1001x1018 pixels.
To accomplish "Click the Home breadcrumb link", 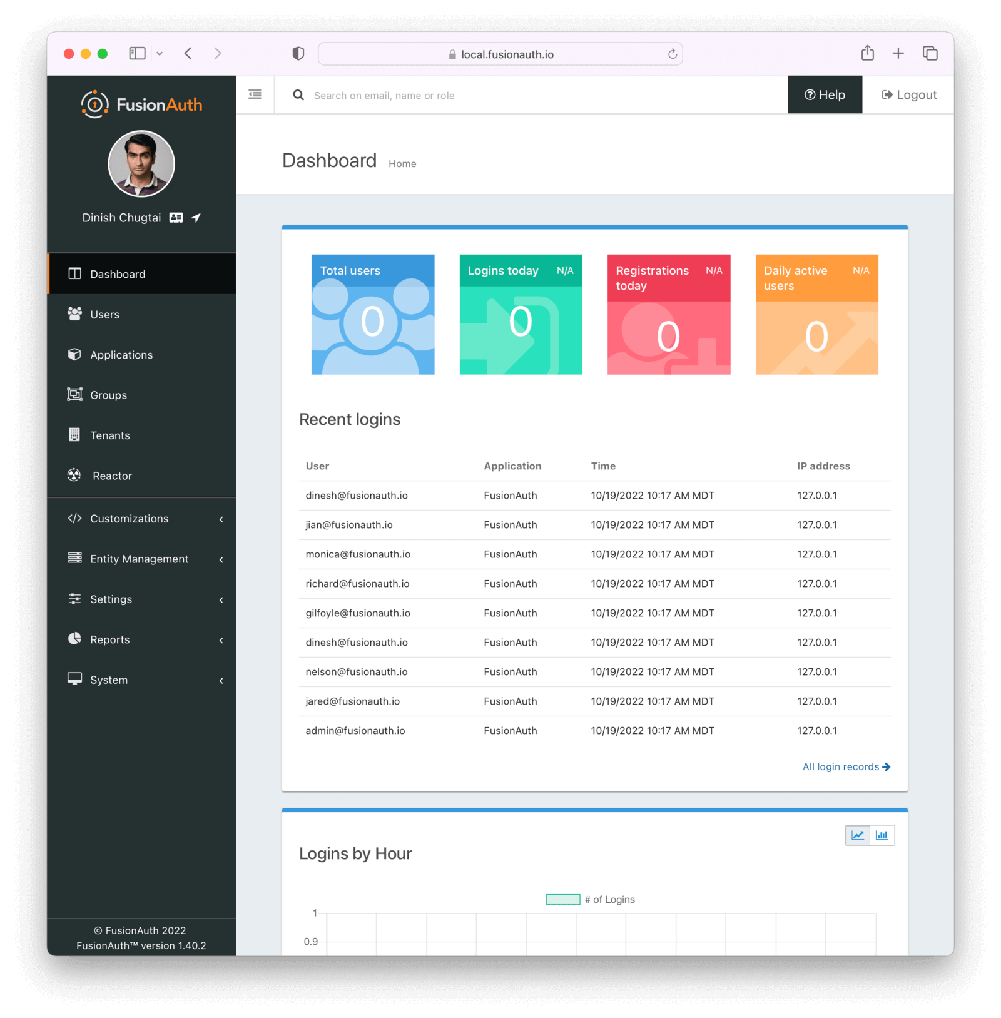I will point(402,164).
